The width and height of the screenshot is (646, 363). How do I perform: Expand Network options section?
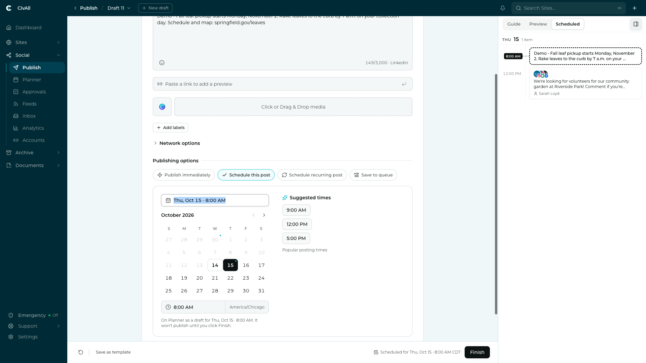(x=176, y=143)
